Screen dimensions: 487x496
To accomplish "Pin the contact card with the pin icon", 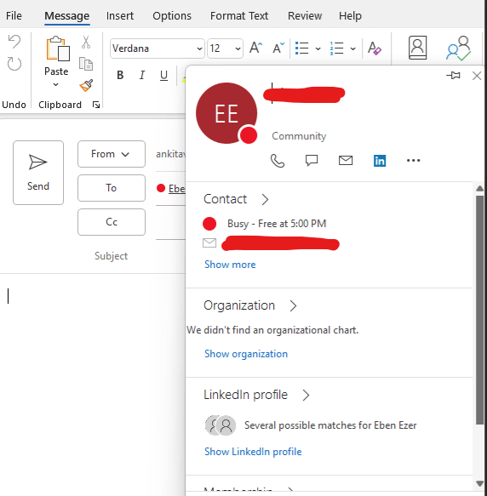I will (453, 76).
